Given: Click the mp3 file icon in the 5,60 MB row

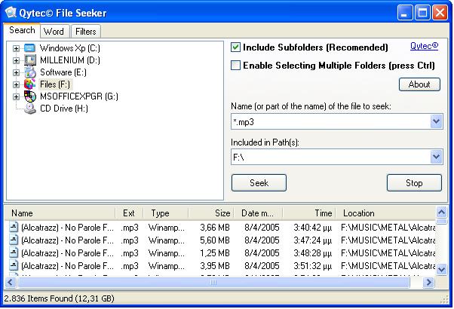Looking at the screenshot, I should (x=14, y=240).
